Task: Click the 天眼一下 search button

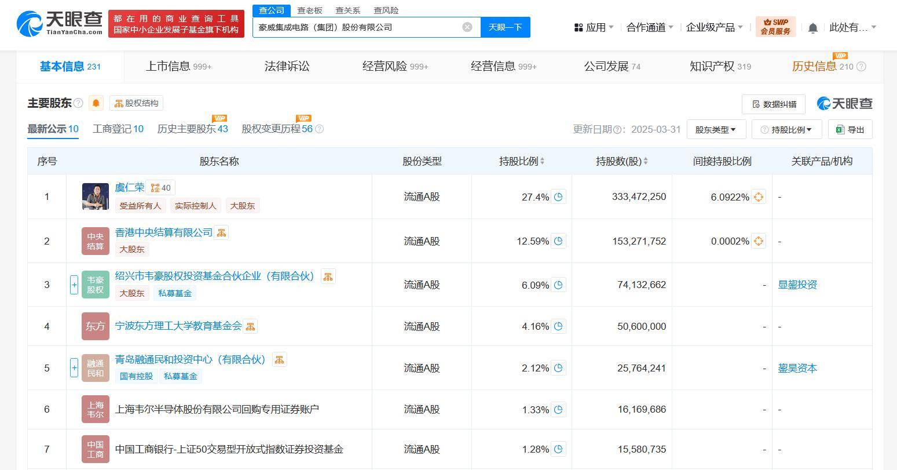Action: coord(504,27)
